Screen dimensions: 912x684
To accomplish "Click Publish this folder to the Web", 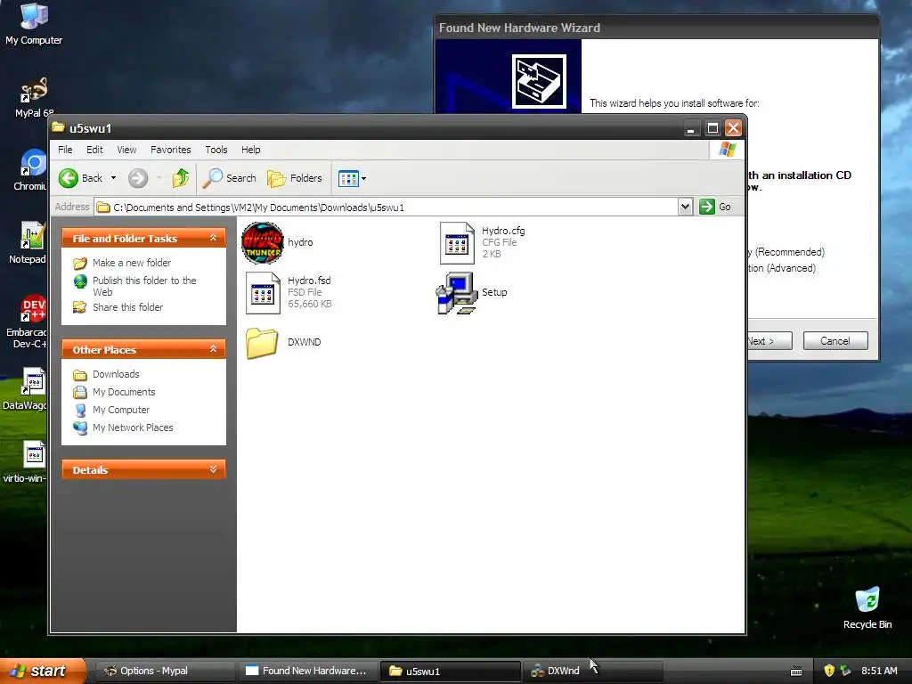I will (x=144, y=286).
